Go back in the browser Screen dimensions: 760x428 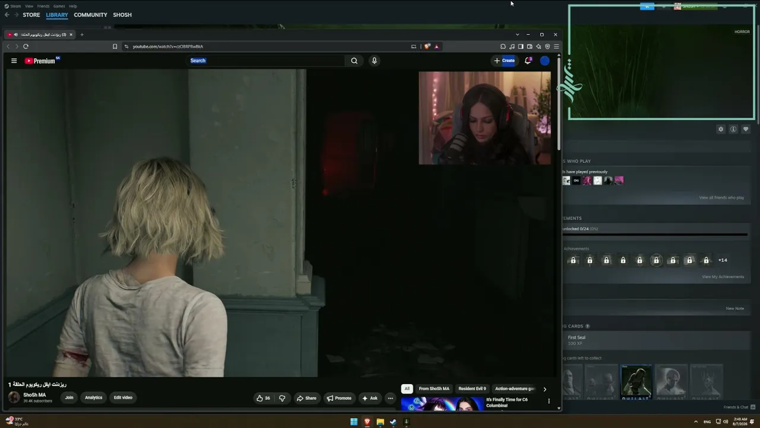[8, 46]
